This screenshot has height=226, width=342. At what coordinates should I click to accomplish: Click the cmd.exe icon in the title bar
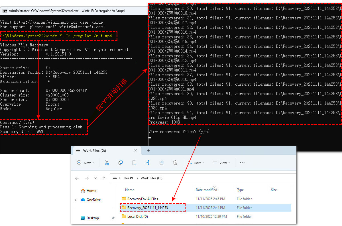pyautogui.click(x=5, y=11)
